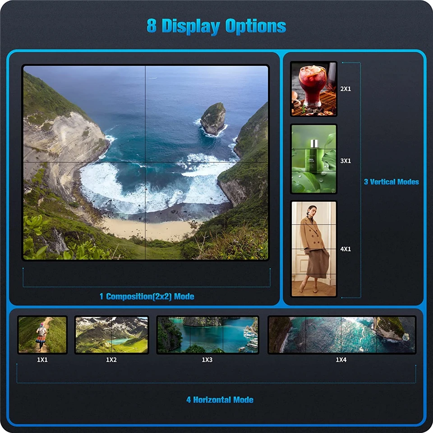Viewport: 433px width, 433px height.
Task: Click the 1 Composition(2x2) Mode caption
Action: 147,297
